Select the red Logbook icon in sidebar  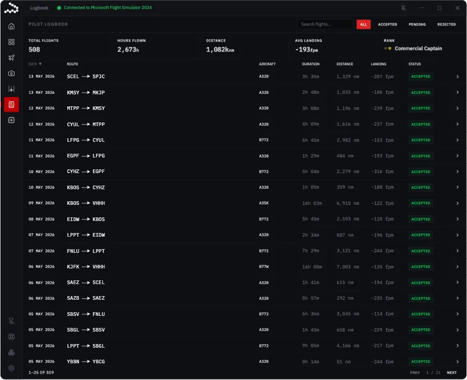click(11, 104)
